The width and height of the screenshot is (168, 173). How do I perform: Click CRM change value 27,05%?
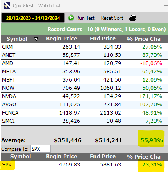(152, 47)
